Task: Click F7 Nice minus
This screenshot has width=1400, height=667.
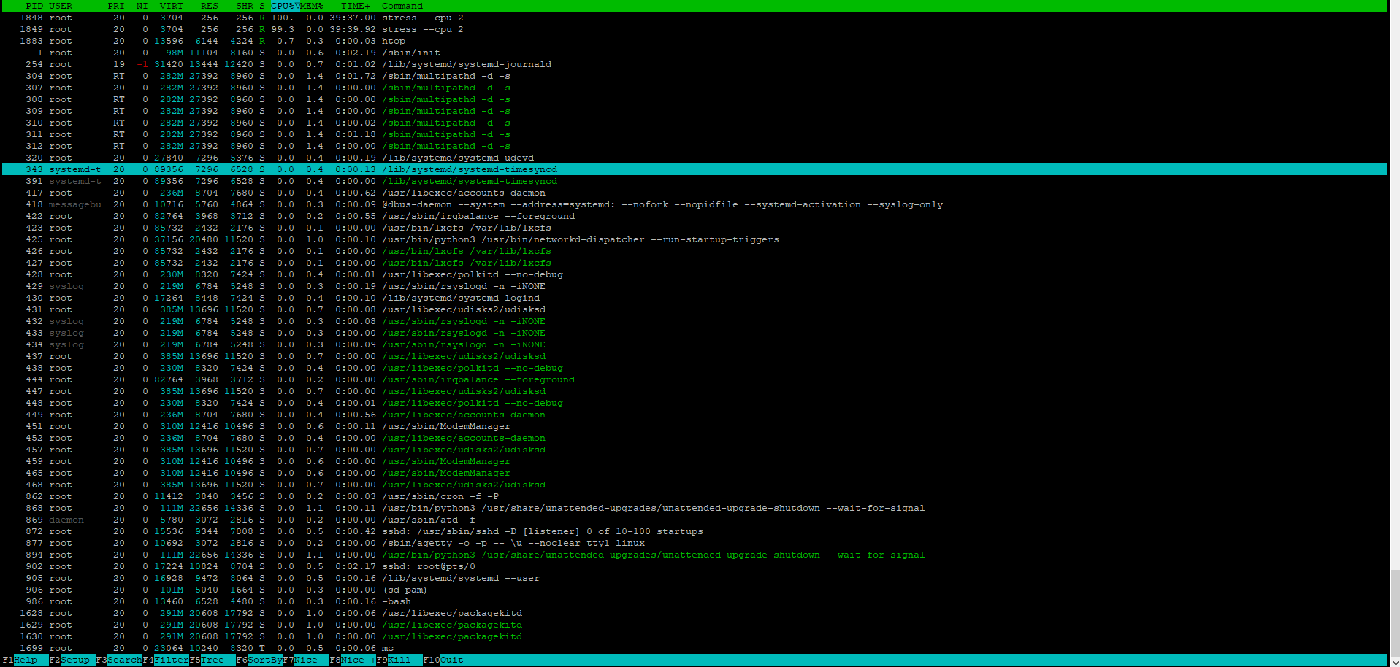Action: click(306, 660)
